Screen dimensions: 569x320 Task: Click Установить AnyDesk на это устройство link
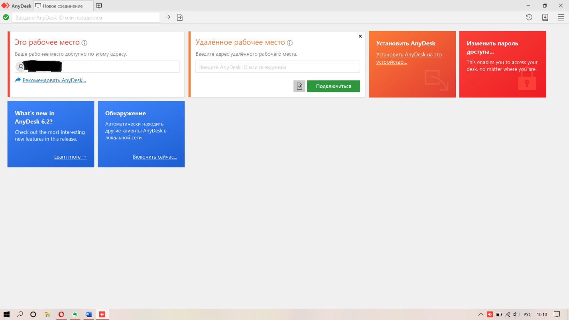point(410,58)
